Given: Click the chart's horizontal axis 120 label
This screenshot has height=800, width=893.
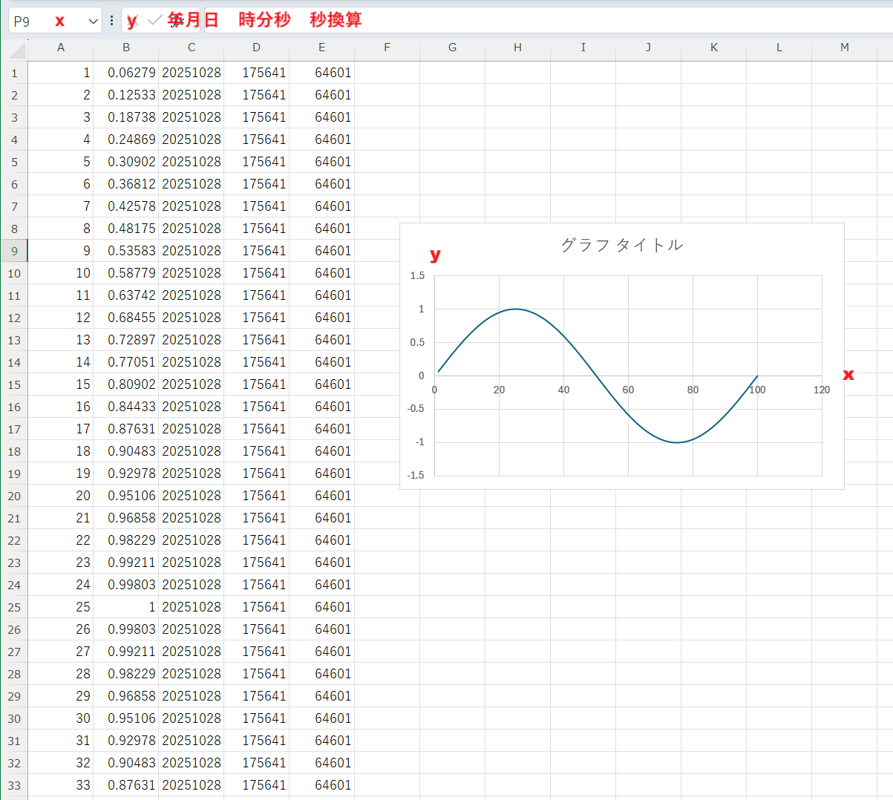Looking at the screenshot, I should pyautogui.click(x=821, y=390).
